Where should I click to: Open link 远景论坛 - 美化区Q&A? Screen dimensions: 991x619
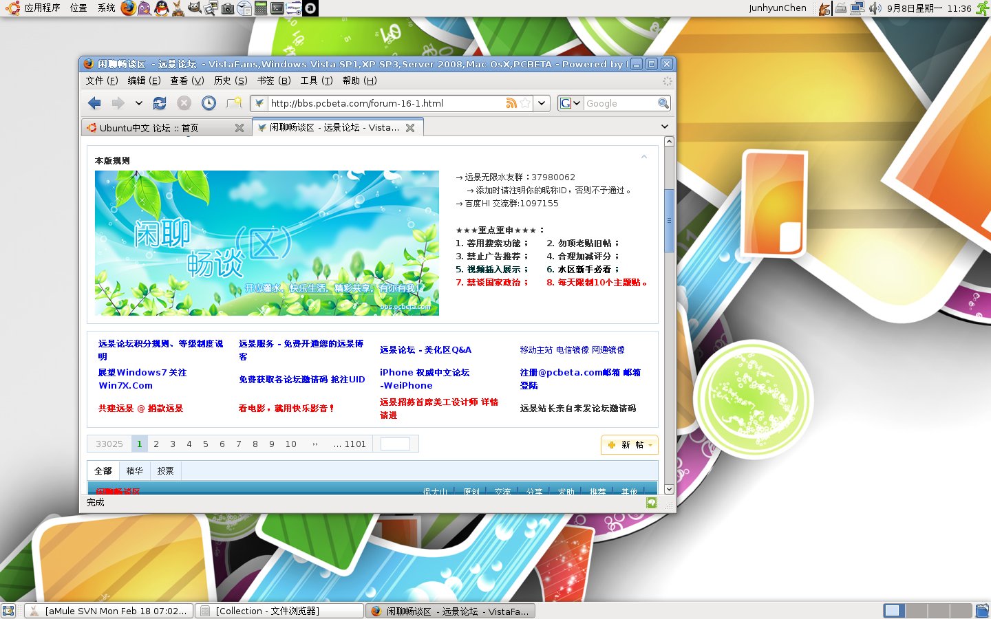point(425,350)
